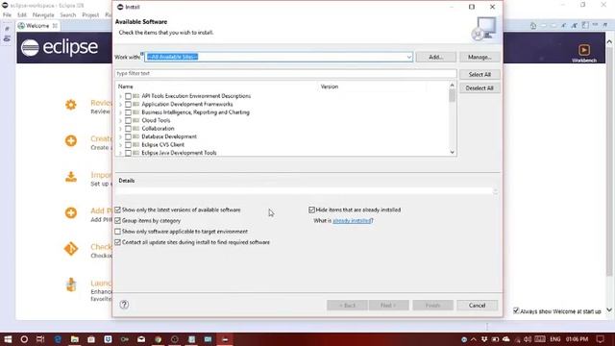Expand API Tools Execution Environment Descriptions node
The width and height of the screenshot is (615, 346).
tap(120, 96)
